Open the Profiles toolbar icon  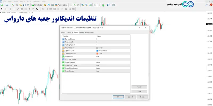[7, 5]
